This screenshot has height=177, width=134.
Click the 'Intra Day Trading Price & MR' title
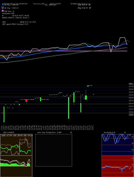49,132
